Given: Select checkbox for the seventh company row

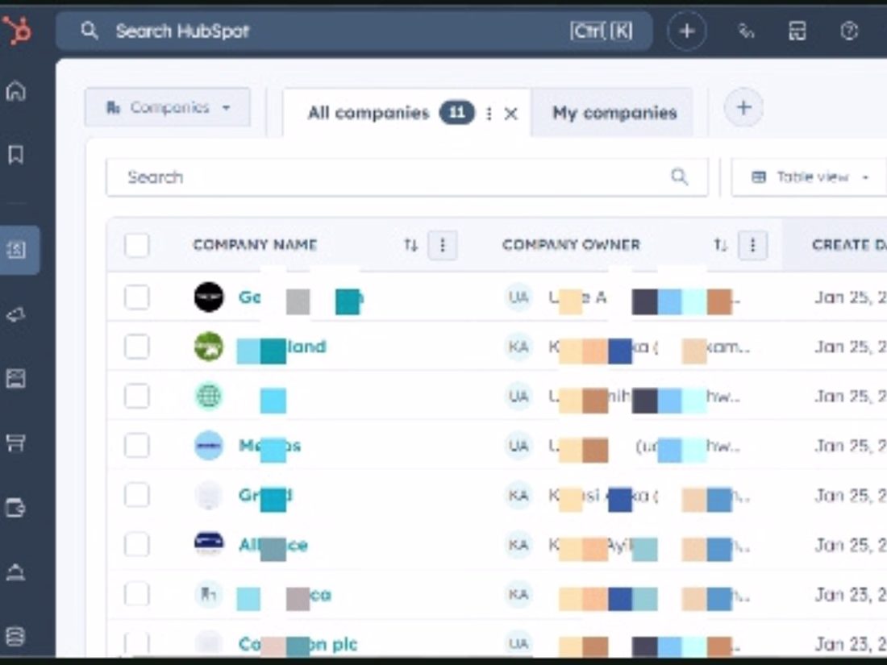Looking at the screenshot, I should (137, 594).
